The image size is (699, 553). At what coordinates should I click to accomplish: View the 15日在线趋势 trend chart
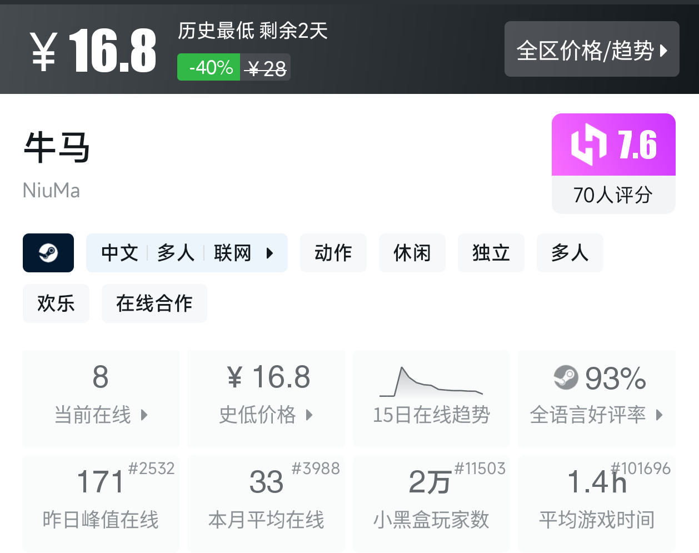(x=431, y=397)
